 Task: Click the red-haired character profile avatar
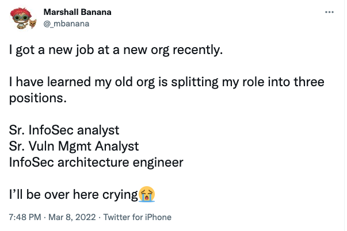20,18
